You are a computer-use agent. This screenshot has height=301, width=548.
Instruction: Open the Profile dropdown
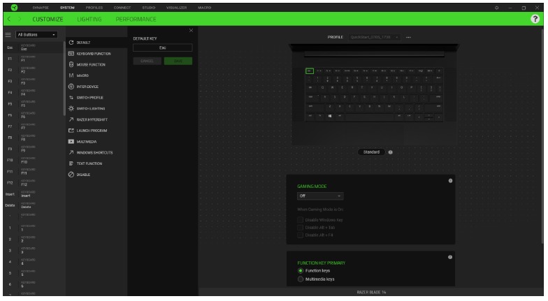(375, 37)
